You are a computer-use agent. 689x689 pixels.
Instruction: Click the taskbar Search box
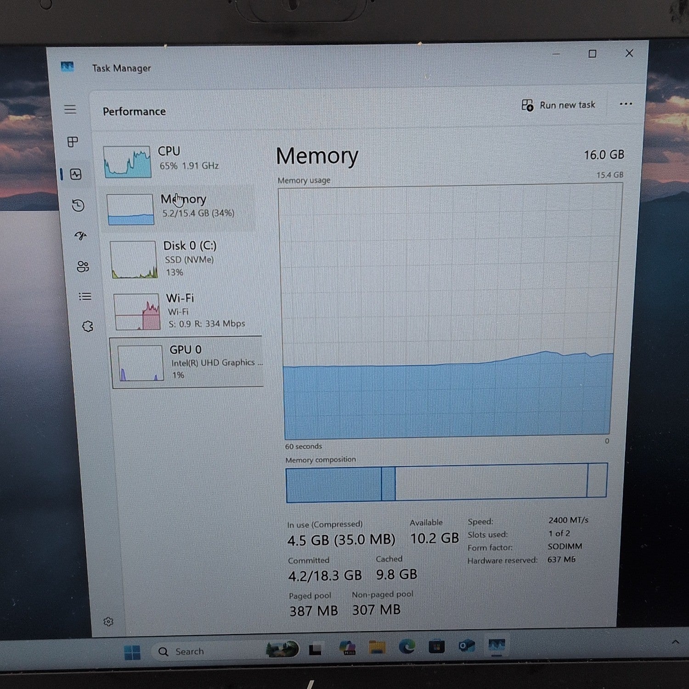pyautogui.click(x=225, y=651)
